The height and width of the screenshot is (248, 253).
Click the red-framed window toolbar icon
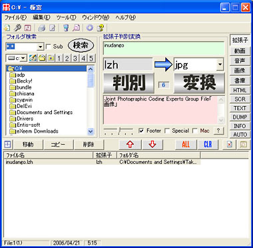[28, 28]
